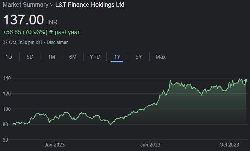Click the 140 y-axis label
Image resolution: width=250 pixels, height=151 pixels.
click(x=7, y=78)
